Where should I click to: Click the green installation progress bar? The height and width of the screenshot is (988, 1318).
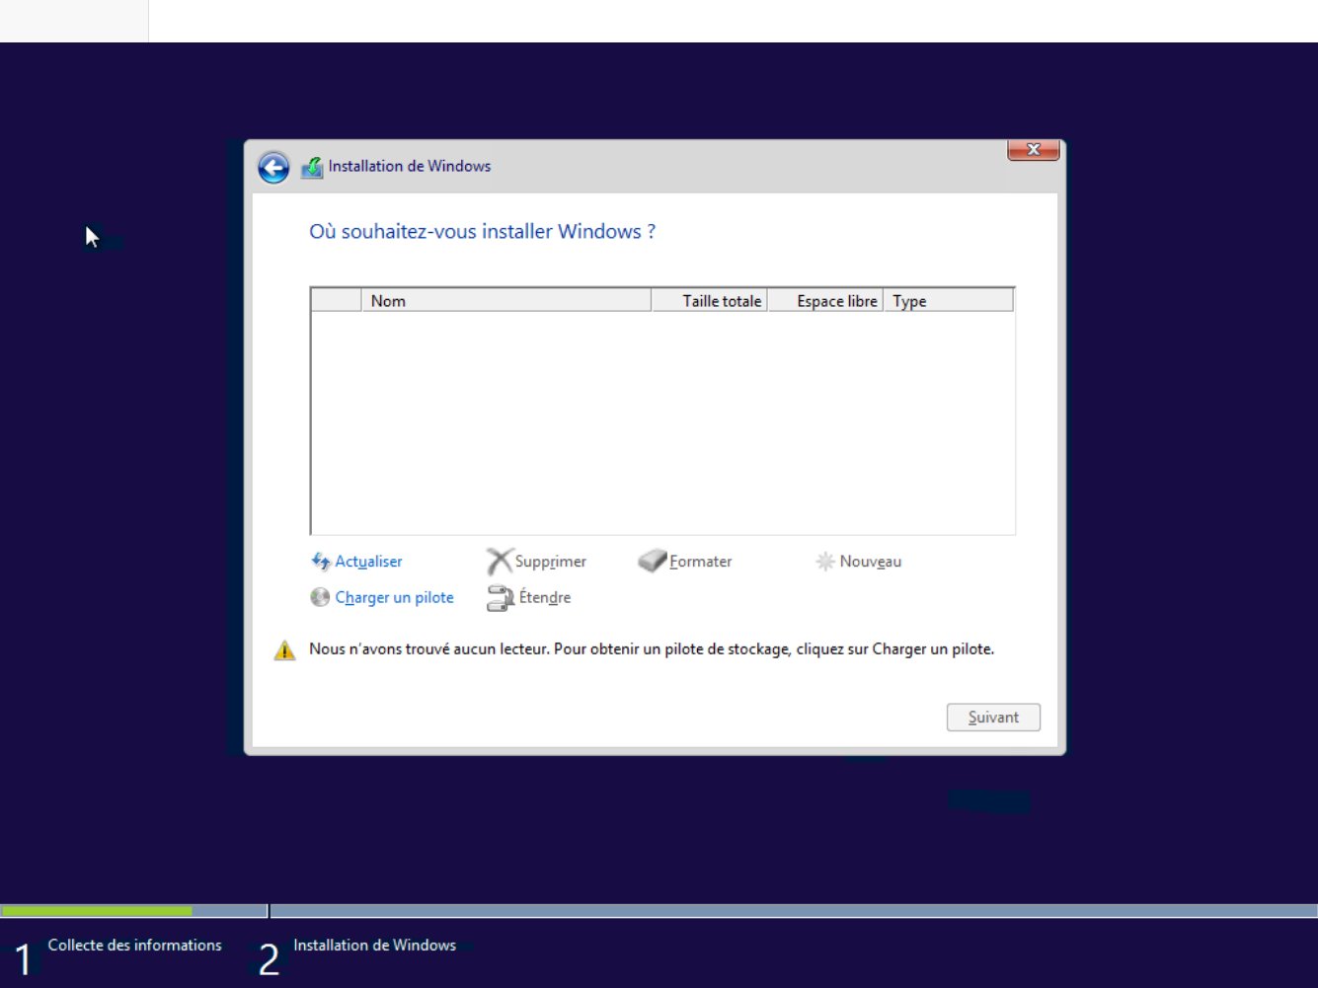click(x=97, y=910)
